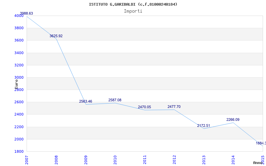266x166 pixels.
Task: Click the Euro y-axis title
Action: (x=16, y=84)
